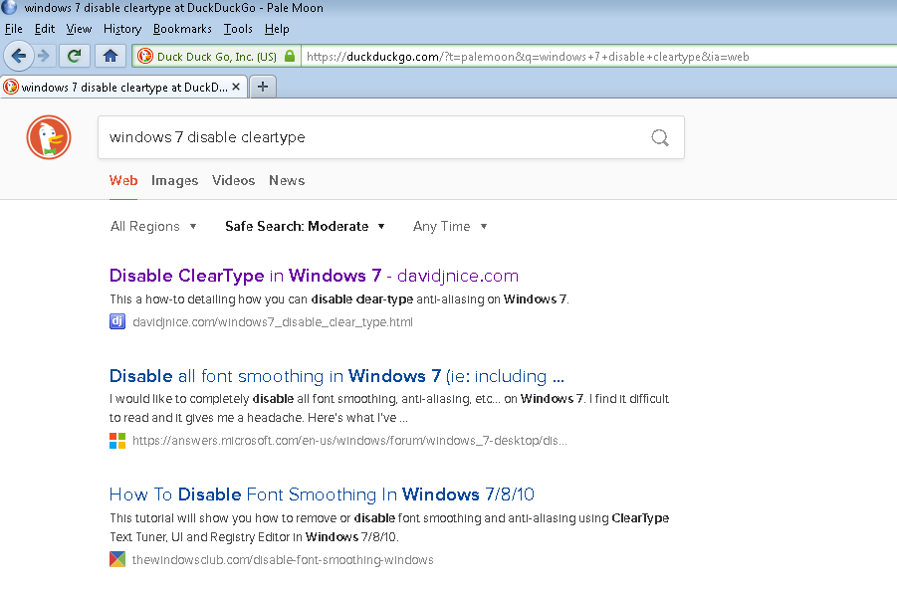Click the Microsoft logo favicon in results
Screen dimensions: 897x593
click(x=117, y=440)
